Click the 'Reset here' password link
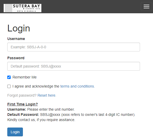 47,95
